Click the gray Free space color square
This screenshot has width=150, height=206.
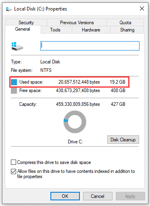[x=14, y=90]
